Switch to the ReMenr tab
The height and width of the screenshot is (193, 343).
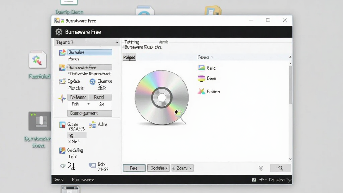(x=78, y=97)
